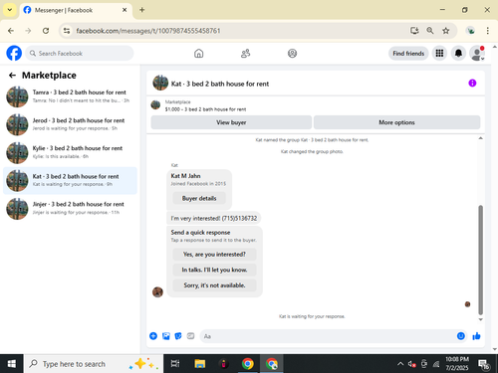Open Chrome profile avatar

(470, 31)
